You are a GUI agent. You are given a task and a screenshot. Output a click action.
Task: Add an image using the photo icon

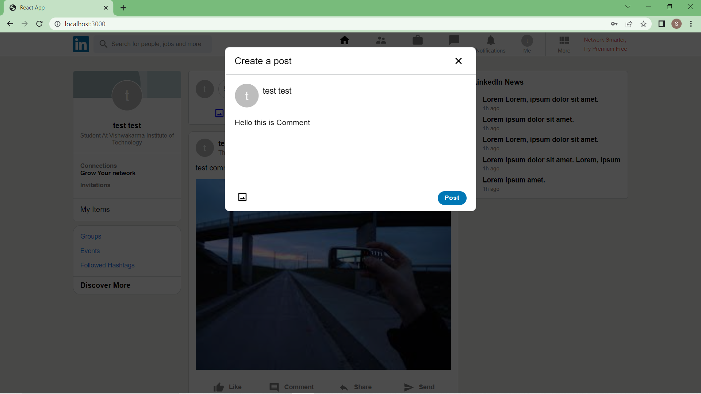pos(242,197)
